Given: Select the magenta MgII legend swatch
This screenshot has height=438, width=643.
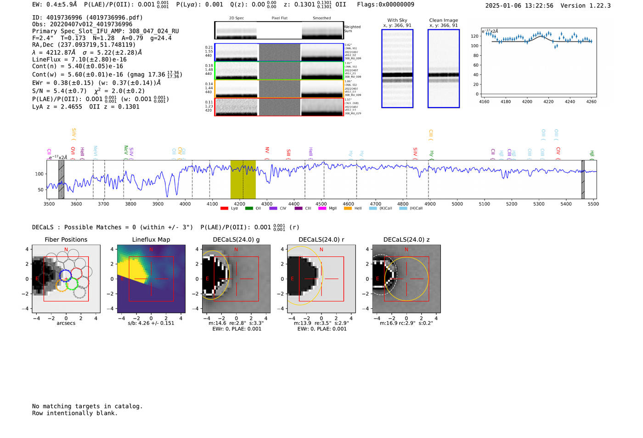Looking at the screenshot, I should (x=322, y=208).
